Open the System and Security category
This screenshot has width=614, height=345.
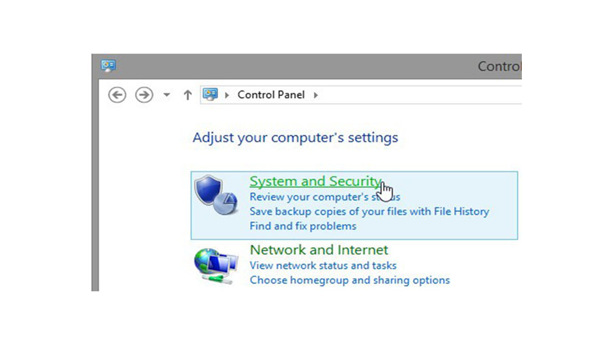tap(315, 181)
